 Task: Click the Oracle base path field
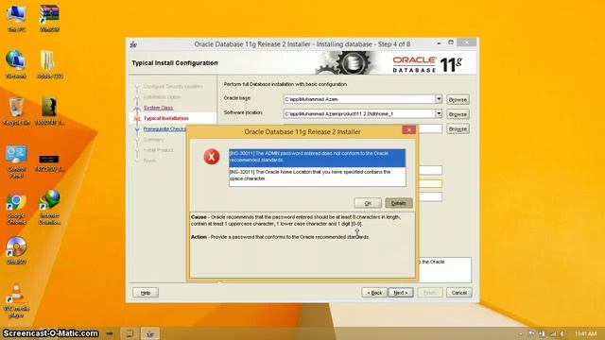coord(359,99)
